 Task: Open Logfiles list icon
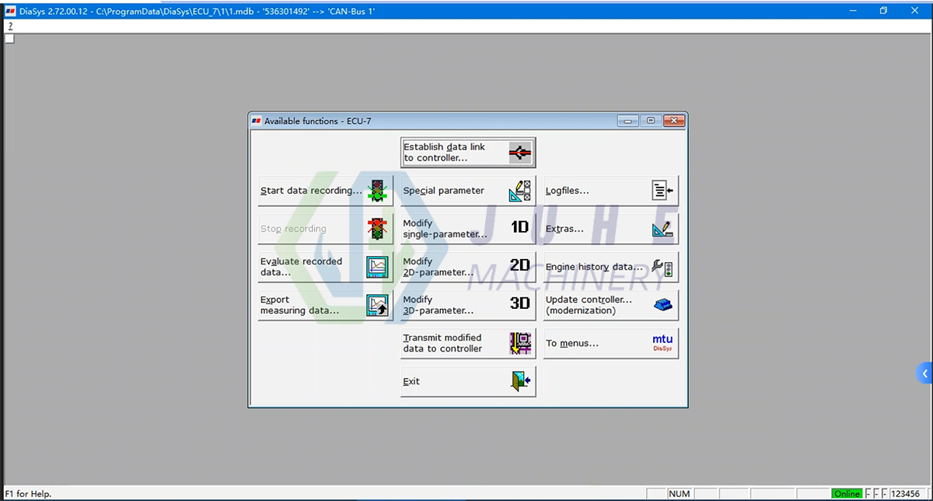click(662, 191)
